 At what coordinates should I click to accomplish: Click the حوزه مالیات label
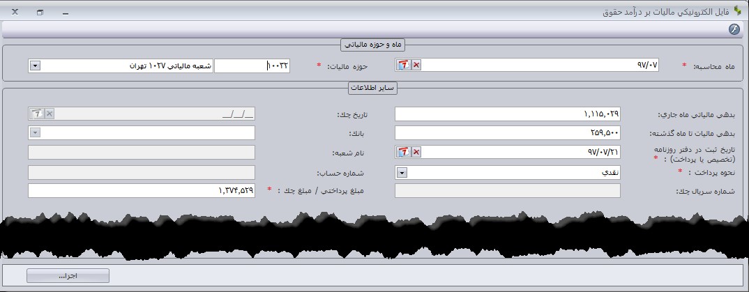point(347,66)
